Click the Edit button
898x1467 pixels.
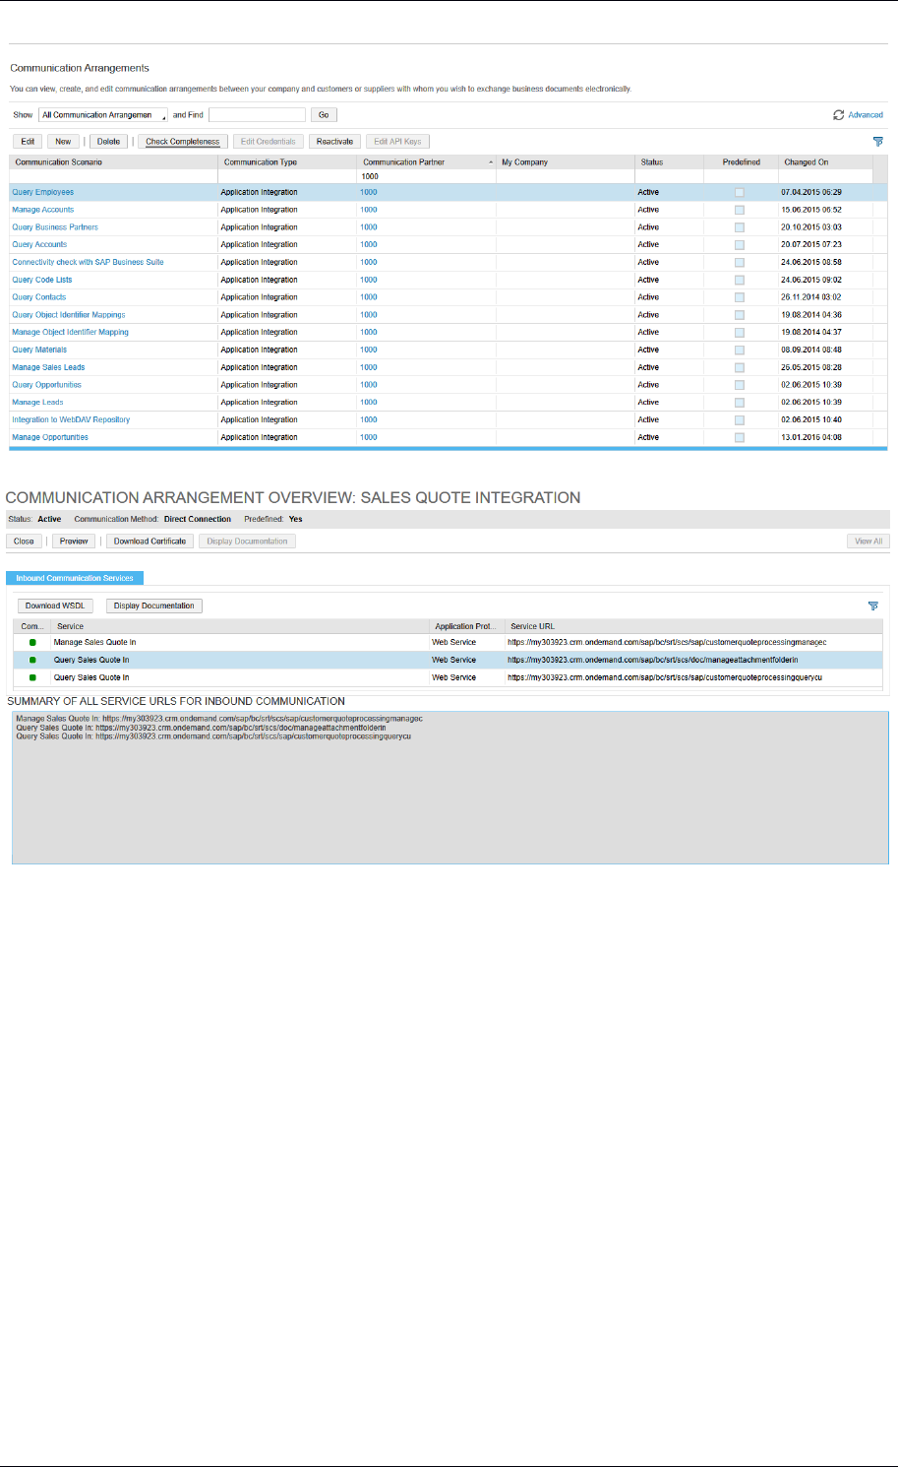29,142
